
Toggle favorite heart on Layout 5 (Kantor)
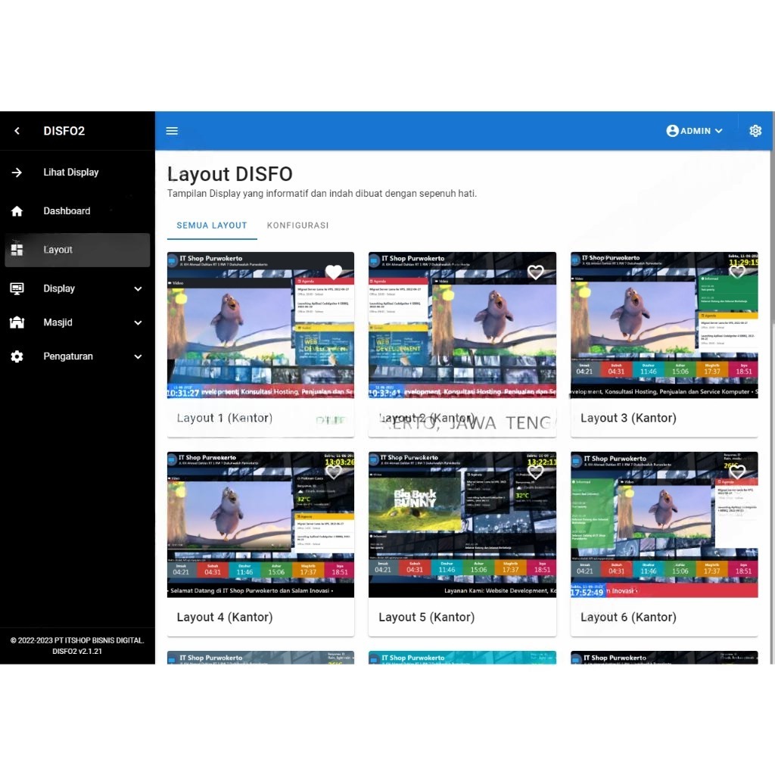pos(536,471)
